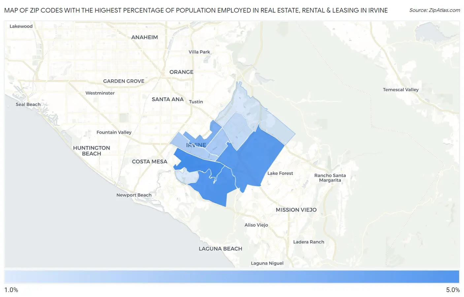Image resolution: width=464 pixels, height=297 pixels.
Task: Click the Costa Mesa label
Action: tap(149, 162)
